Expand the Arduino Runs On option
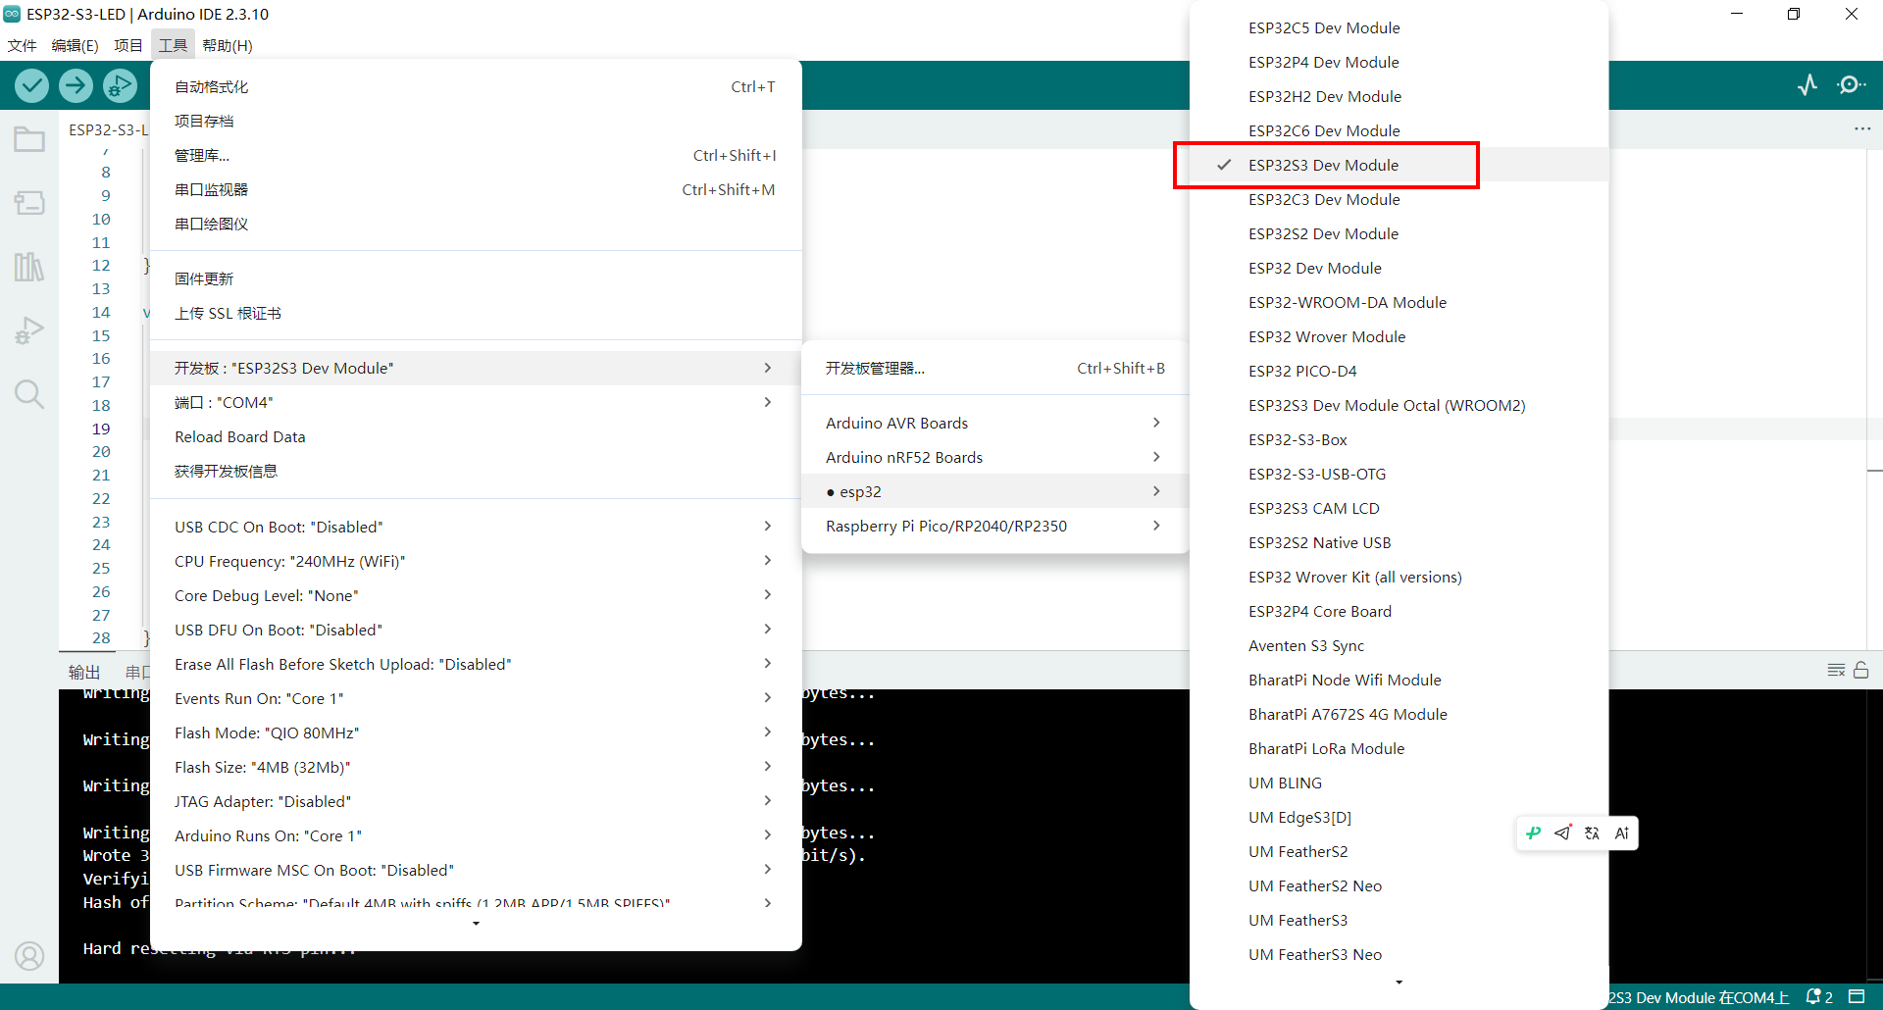 click(476, 835)
